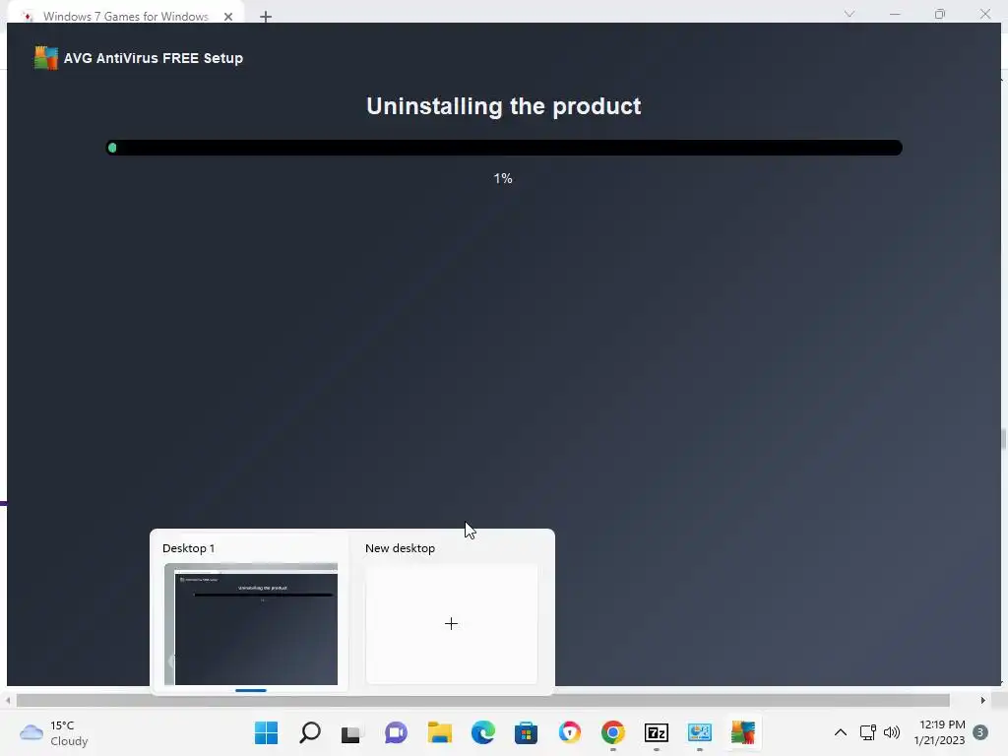Click the AVG logo in Setup header
The width and height of the screenshot is (1008, 756).
(x=45, y=58)
